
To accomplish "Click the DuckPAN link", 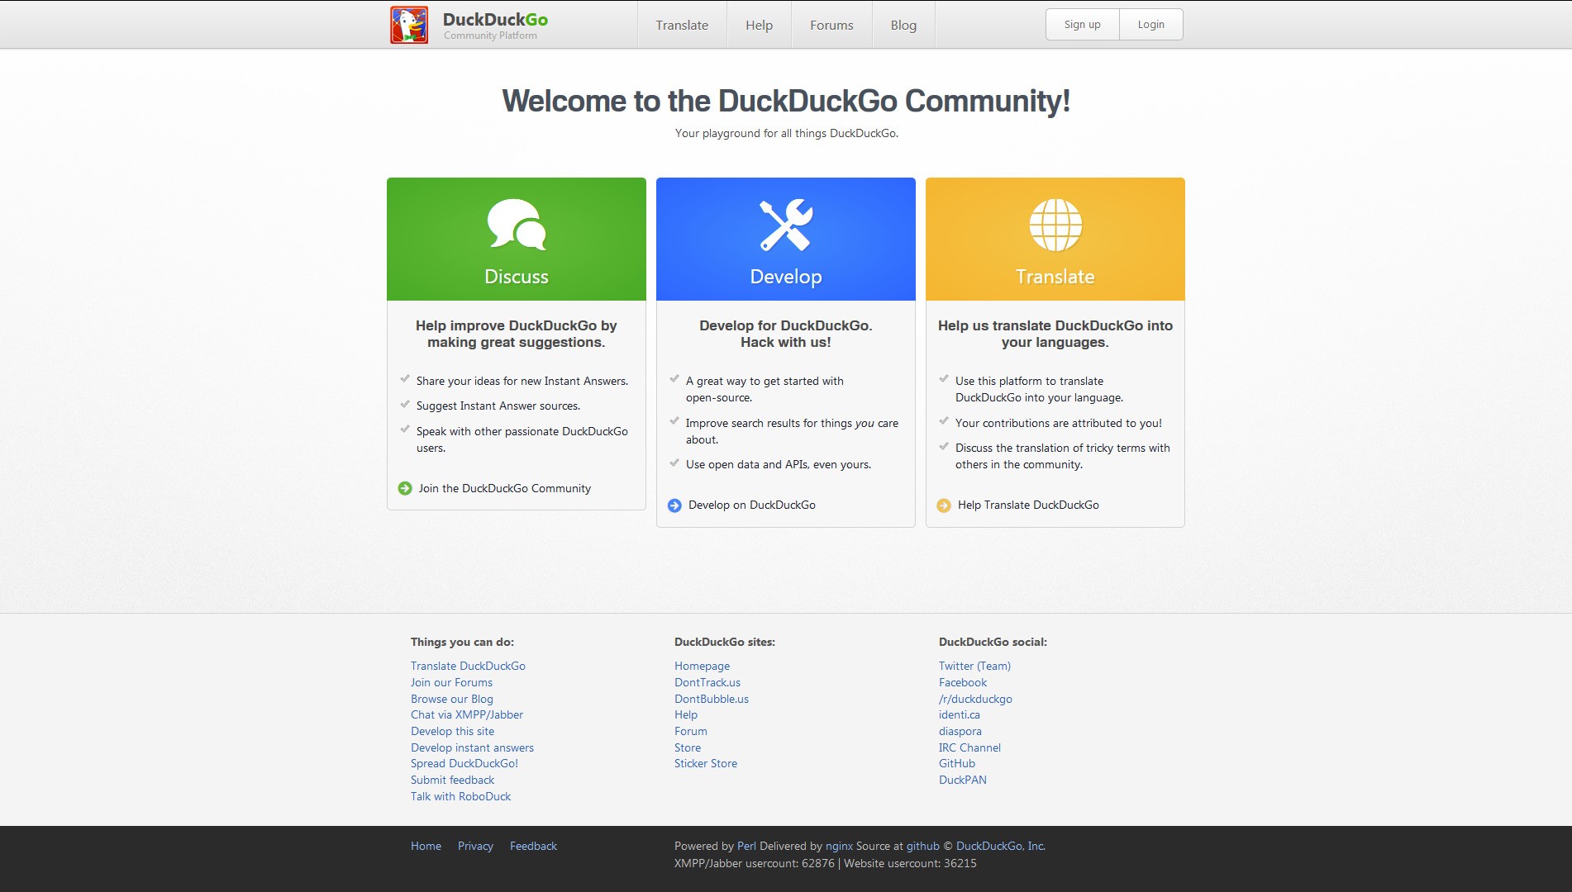I will coord(963,780).
